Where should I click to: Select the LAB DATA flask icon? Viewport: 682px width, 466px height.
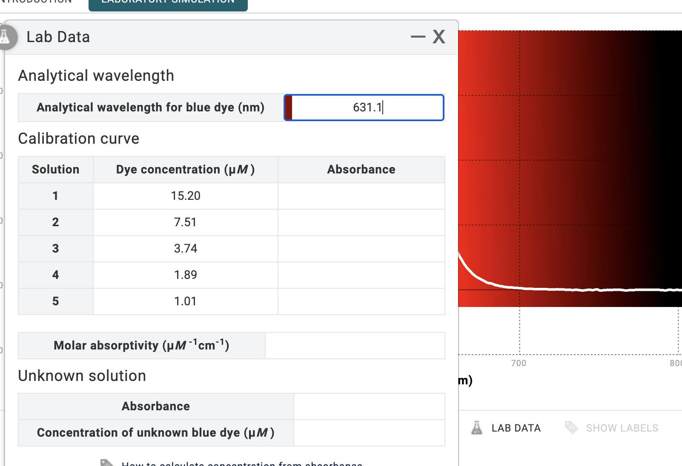coord(477,428)
